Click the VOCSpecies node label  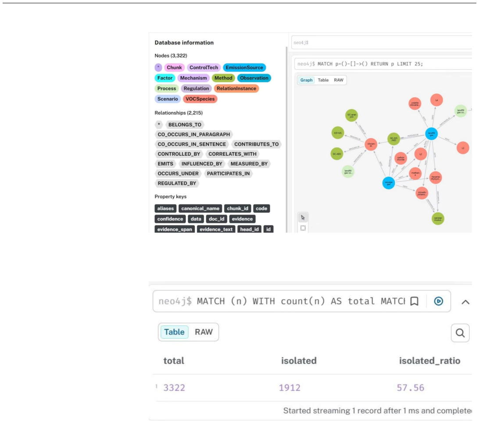[x=200, y=99]
